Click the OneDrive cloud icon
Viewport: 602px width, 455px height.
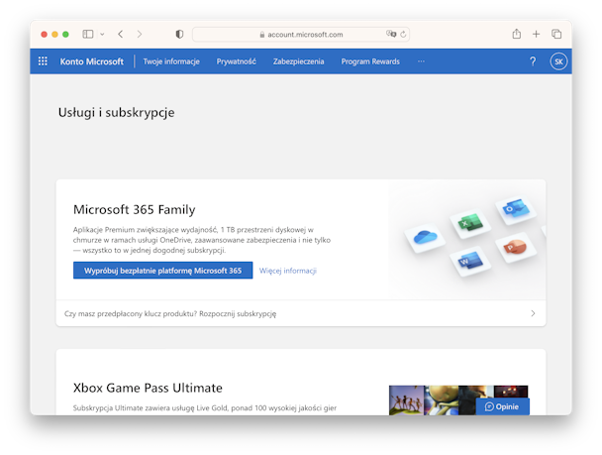425,238
